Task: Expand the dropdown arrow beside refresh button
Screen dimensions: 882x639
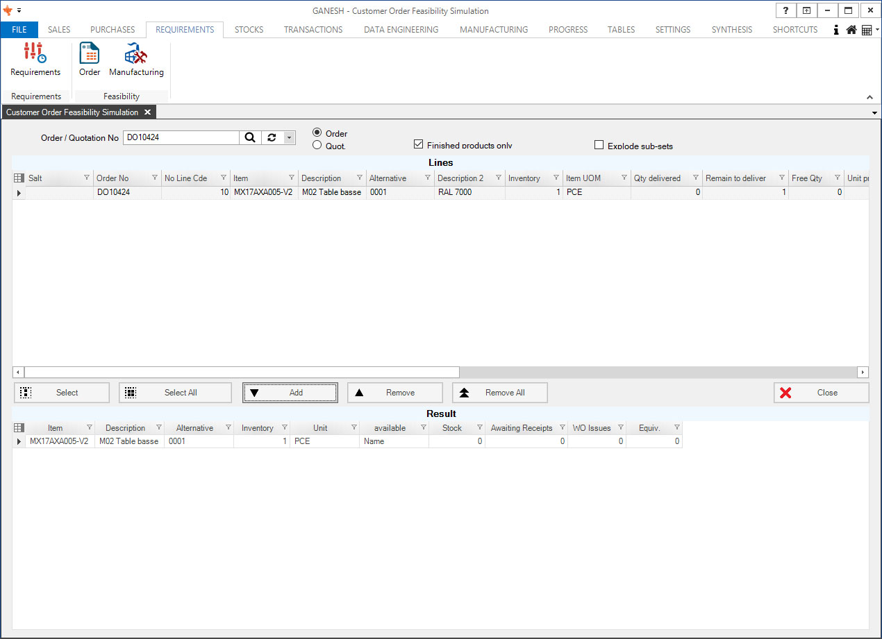Action: tap(289, 137)
